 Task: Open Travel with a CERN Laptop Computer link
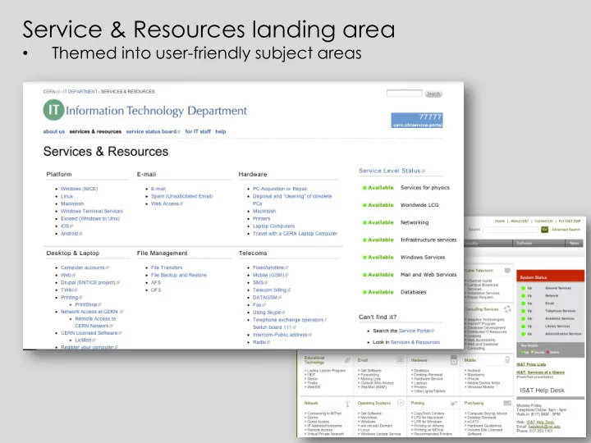295,234
